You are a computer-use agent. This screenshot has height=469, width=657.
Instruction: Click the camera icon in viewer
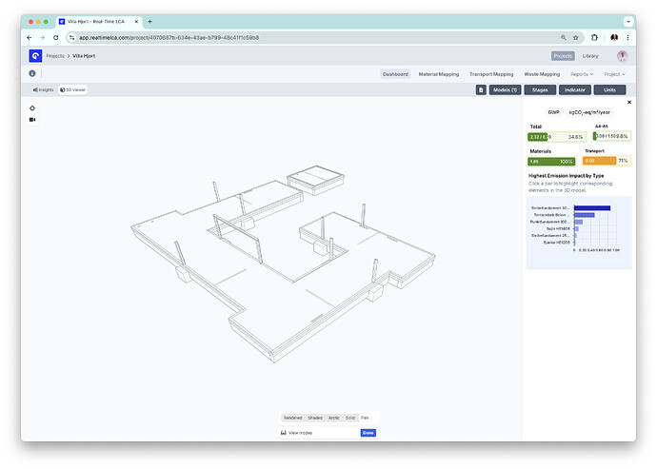pyautogui.click(x=32, y=120)
